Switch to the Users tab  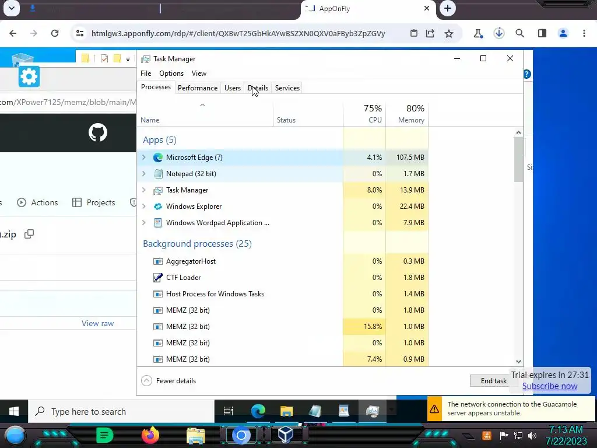[x=233, y=88]
